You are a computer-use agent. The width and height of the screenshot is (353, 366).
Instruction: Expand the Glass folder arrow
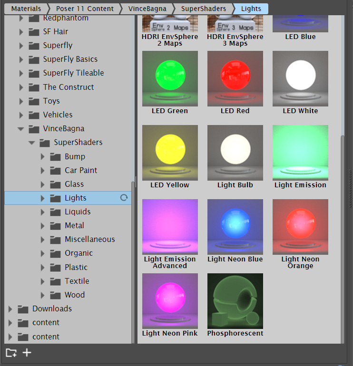coord(43,184)
